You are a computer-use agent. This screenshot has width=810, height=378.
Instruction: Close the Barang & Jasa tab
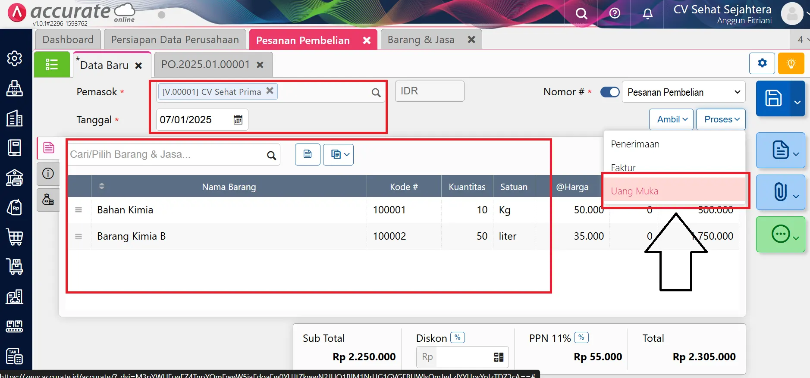471,40
